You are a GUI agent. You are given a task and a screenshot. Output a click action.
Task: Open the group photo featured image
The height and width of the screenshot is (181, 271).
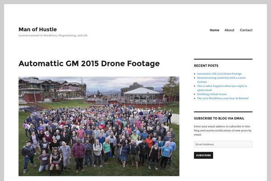click(x=99, y=126)
